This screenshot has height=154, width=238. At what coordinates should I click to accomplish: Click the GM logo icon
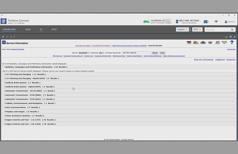click(x=4, y=21)
